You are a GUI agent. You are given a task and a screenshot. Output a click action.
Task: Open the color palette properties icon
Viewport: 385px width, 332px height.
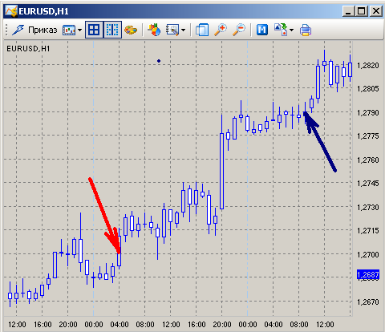click(x=131, y=30)
